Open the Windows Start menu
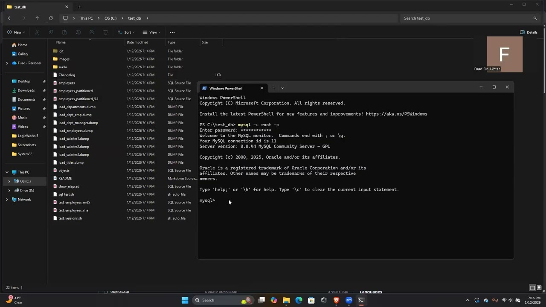This screenshot has width=546, height=307. 185,300
